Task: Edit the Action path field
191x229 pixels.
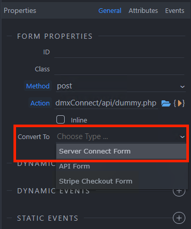Action: (106, 103)
